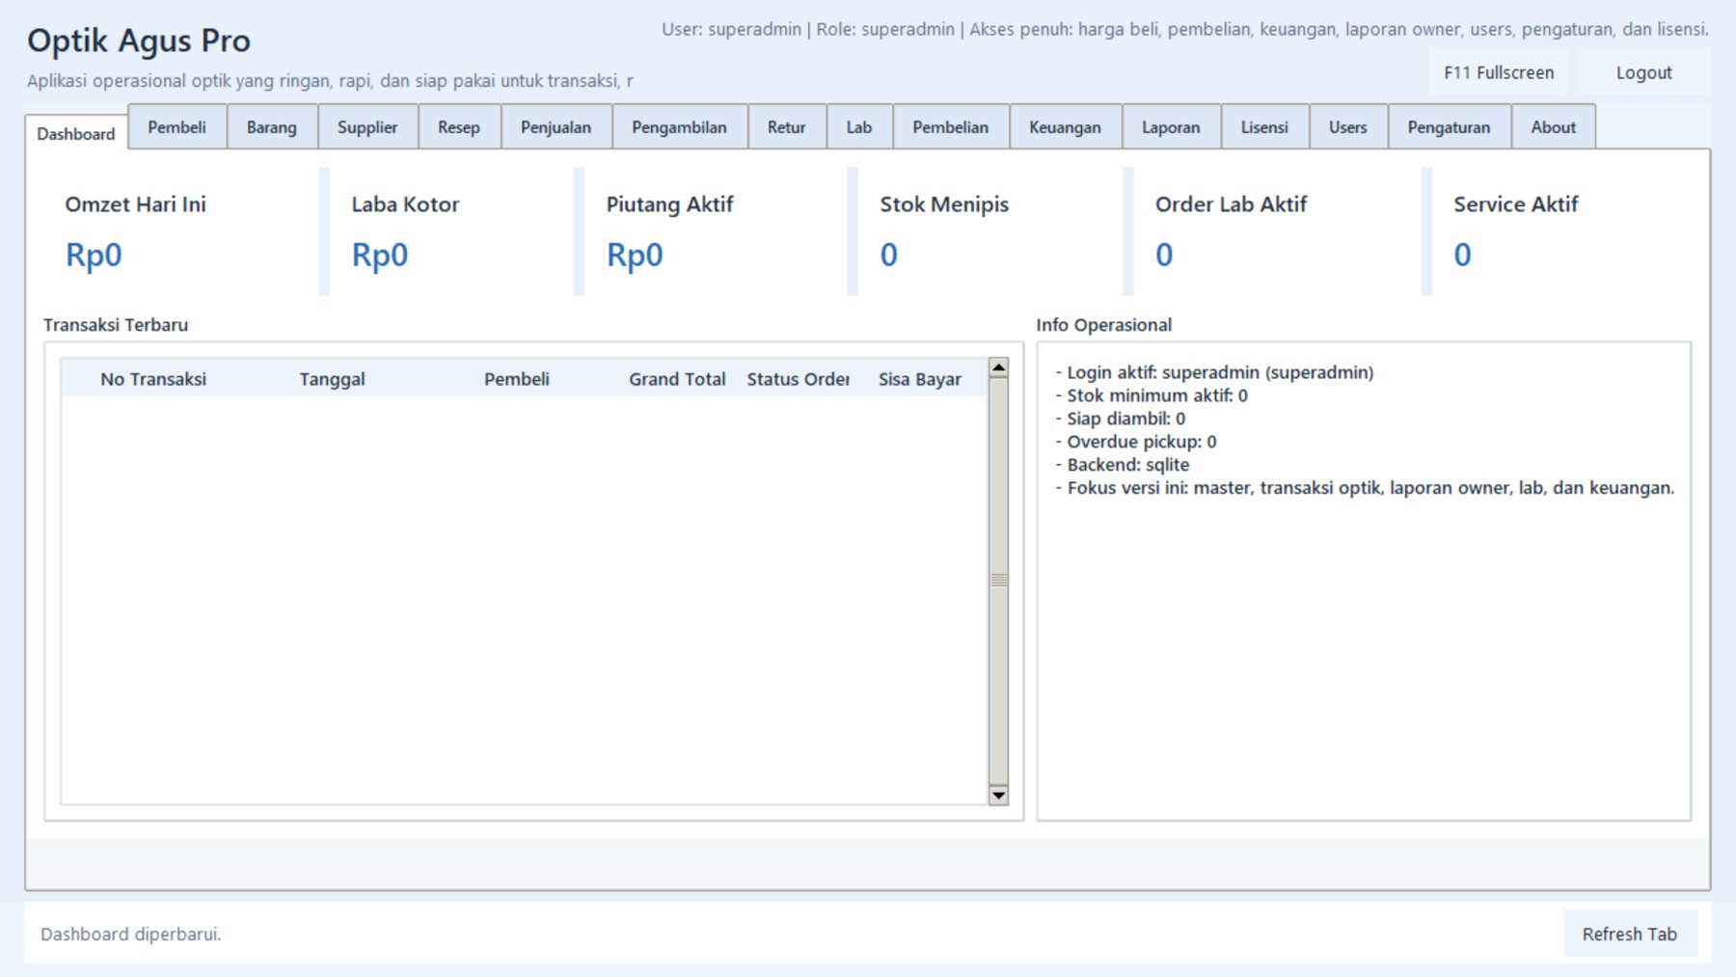Go to the Resep tab
Screen dimensions: 1736x977
tap(459, 127)
